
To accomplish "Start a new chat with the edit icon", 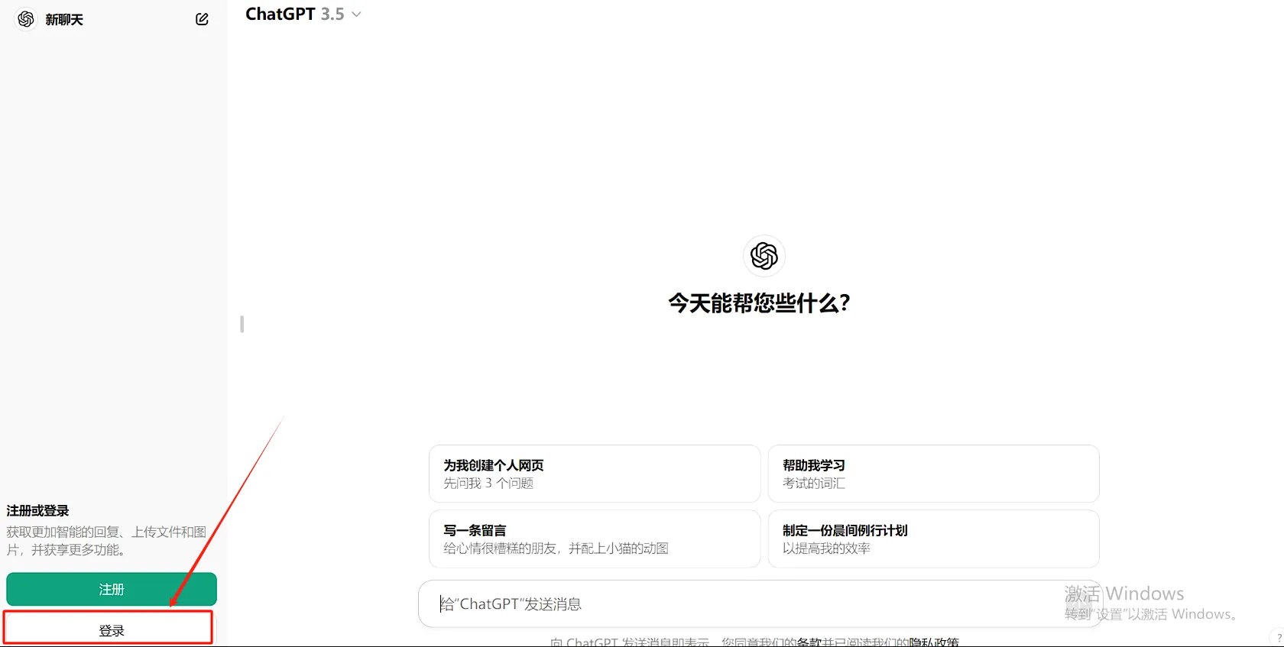I will coord(202,19).
